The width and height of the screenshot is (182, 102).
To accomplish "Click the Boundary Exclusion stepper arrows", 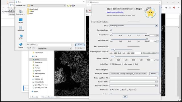I will point(157,86).
